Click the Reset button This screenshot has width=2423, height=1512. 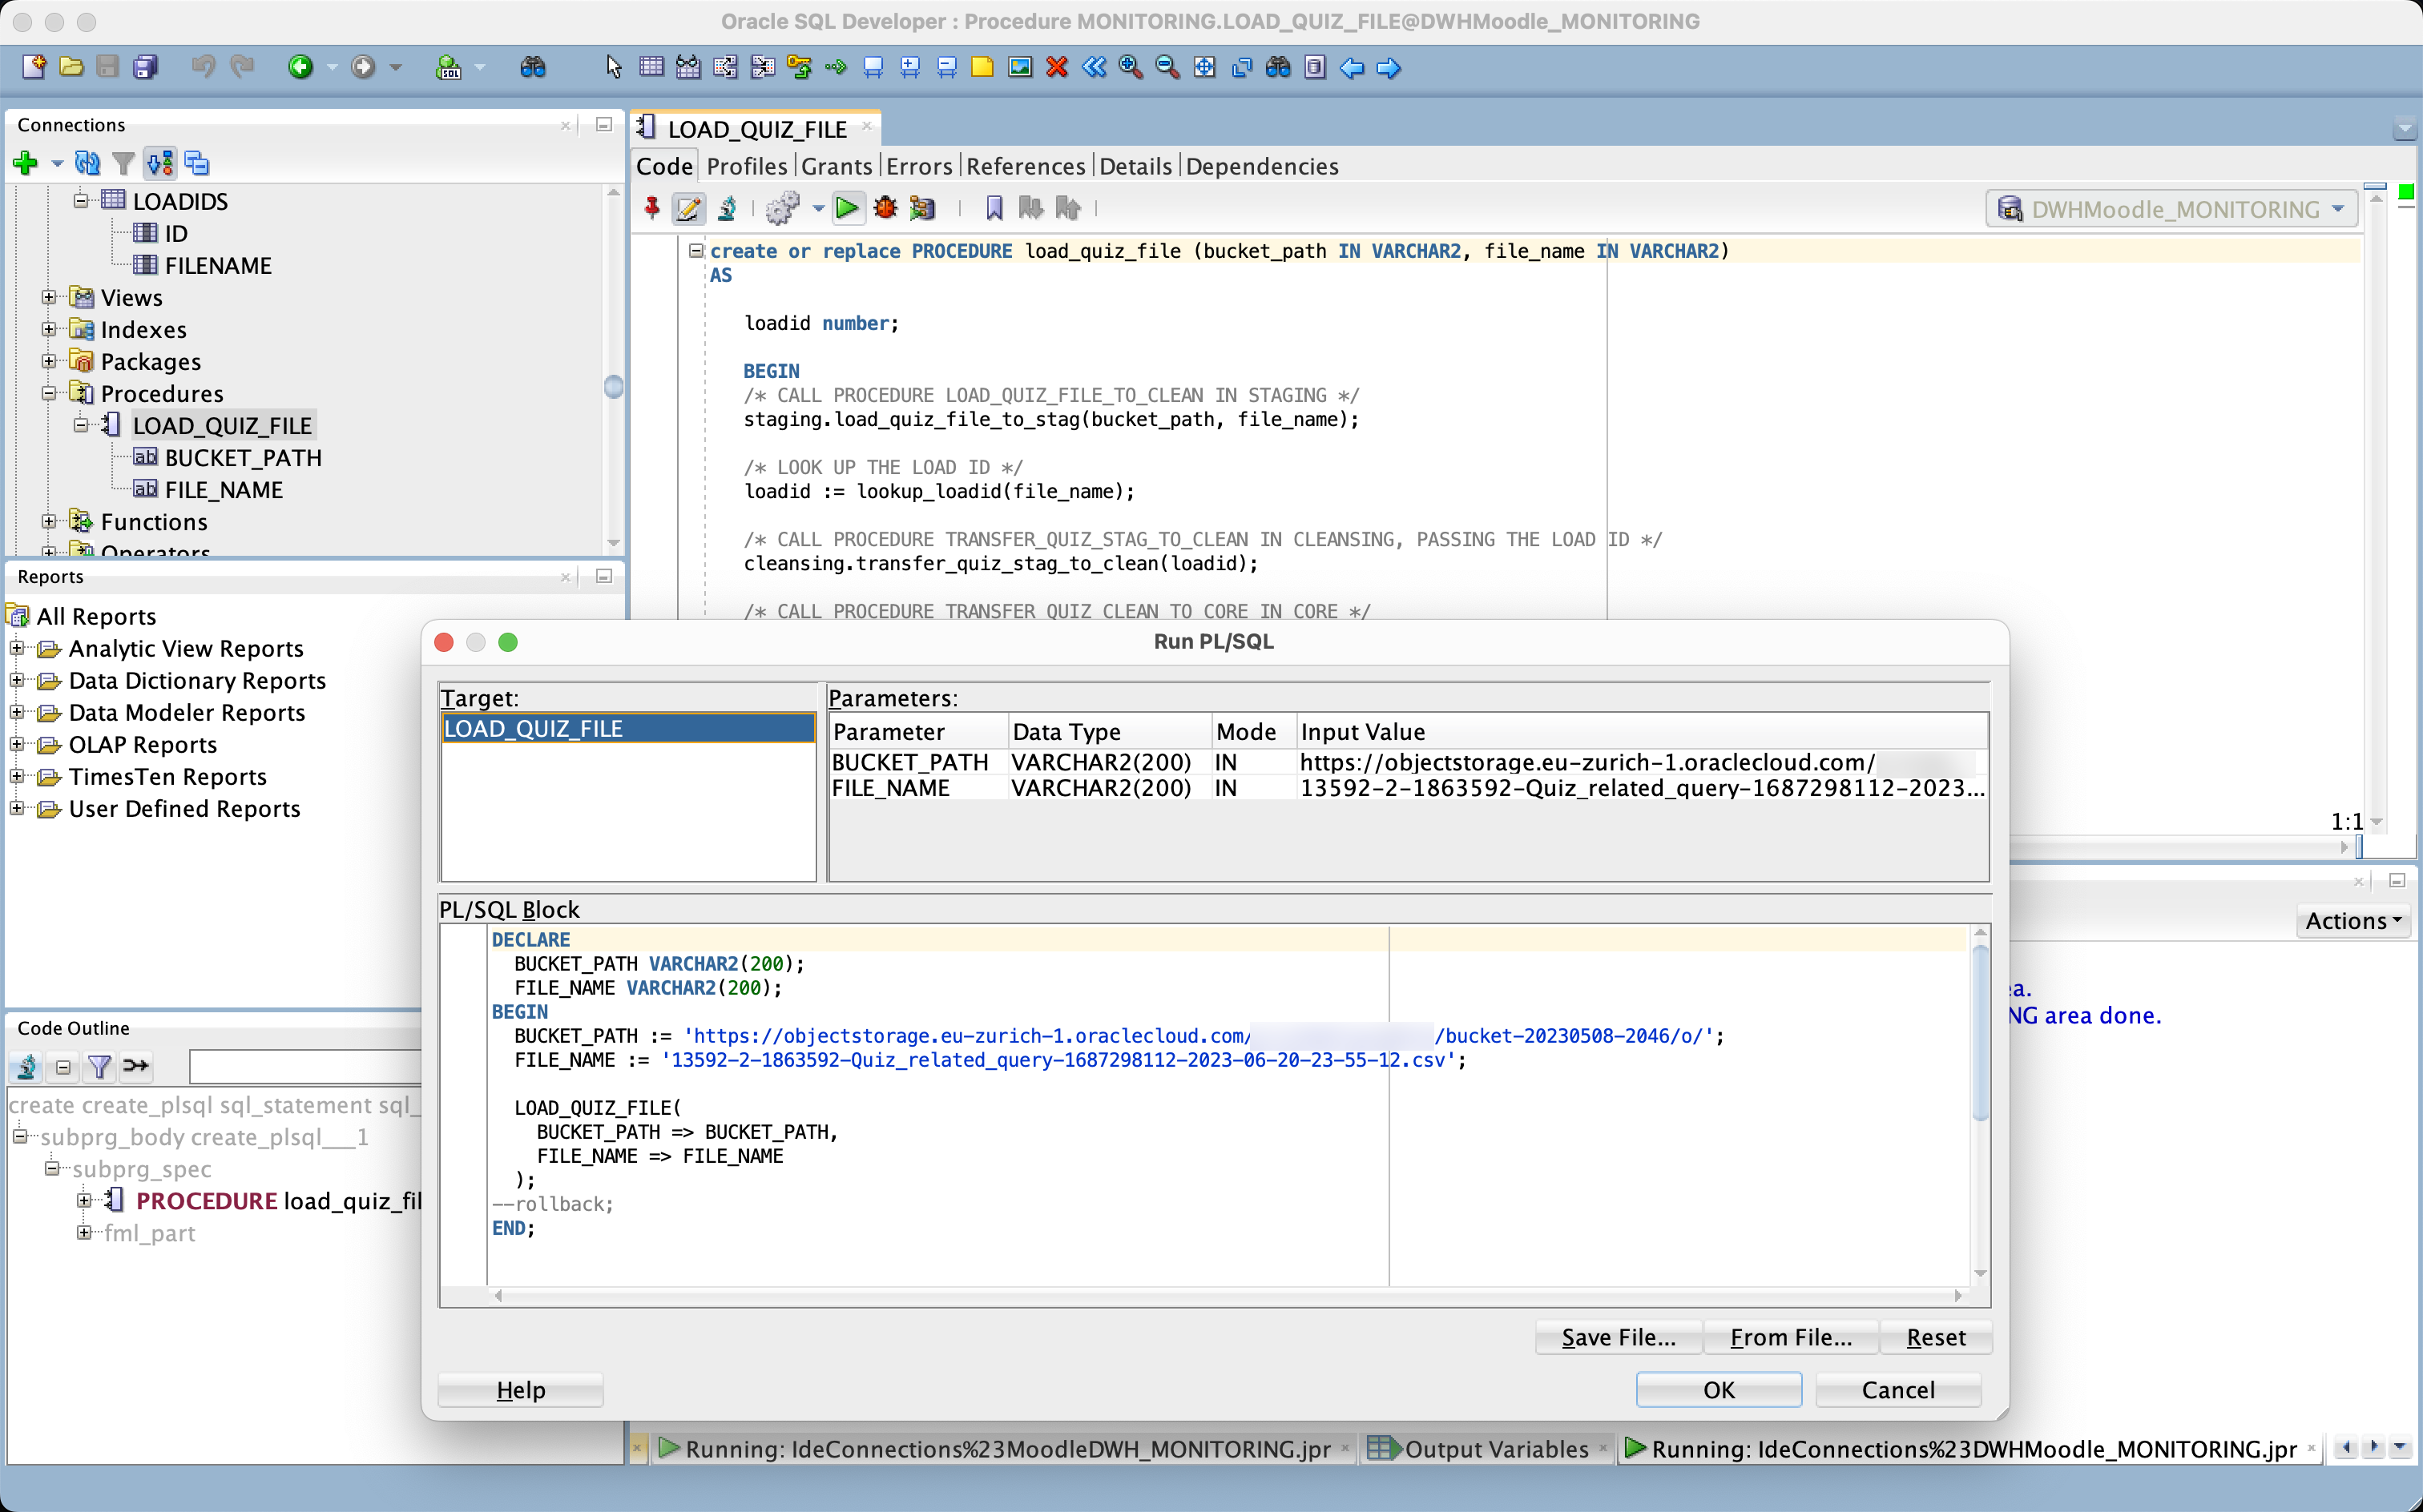point(1935,1337)
